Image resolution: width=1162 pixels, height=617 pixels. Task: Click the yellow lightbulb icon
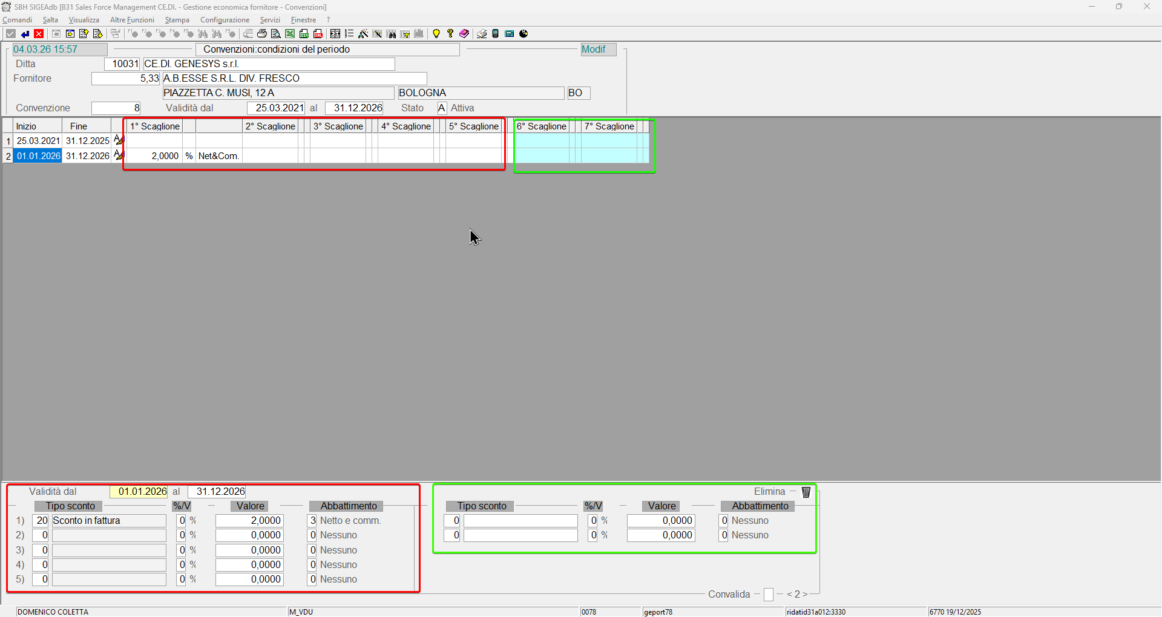436,34
